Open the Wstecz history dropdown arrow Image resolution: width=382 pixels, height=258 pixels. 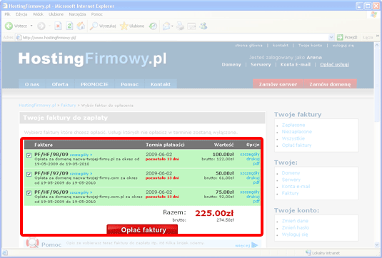click(x=31, y=26)
